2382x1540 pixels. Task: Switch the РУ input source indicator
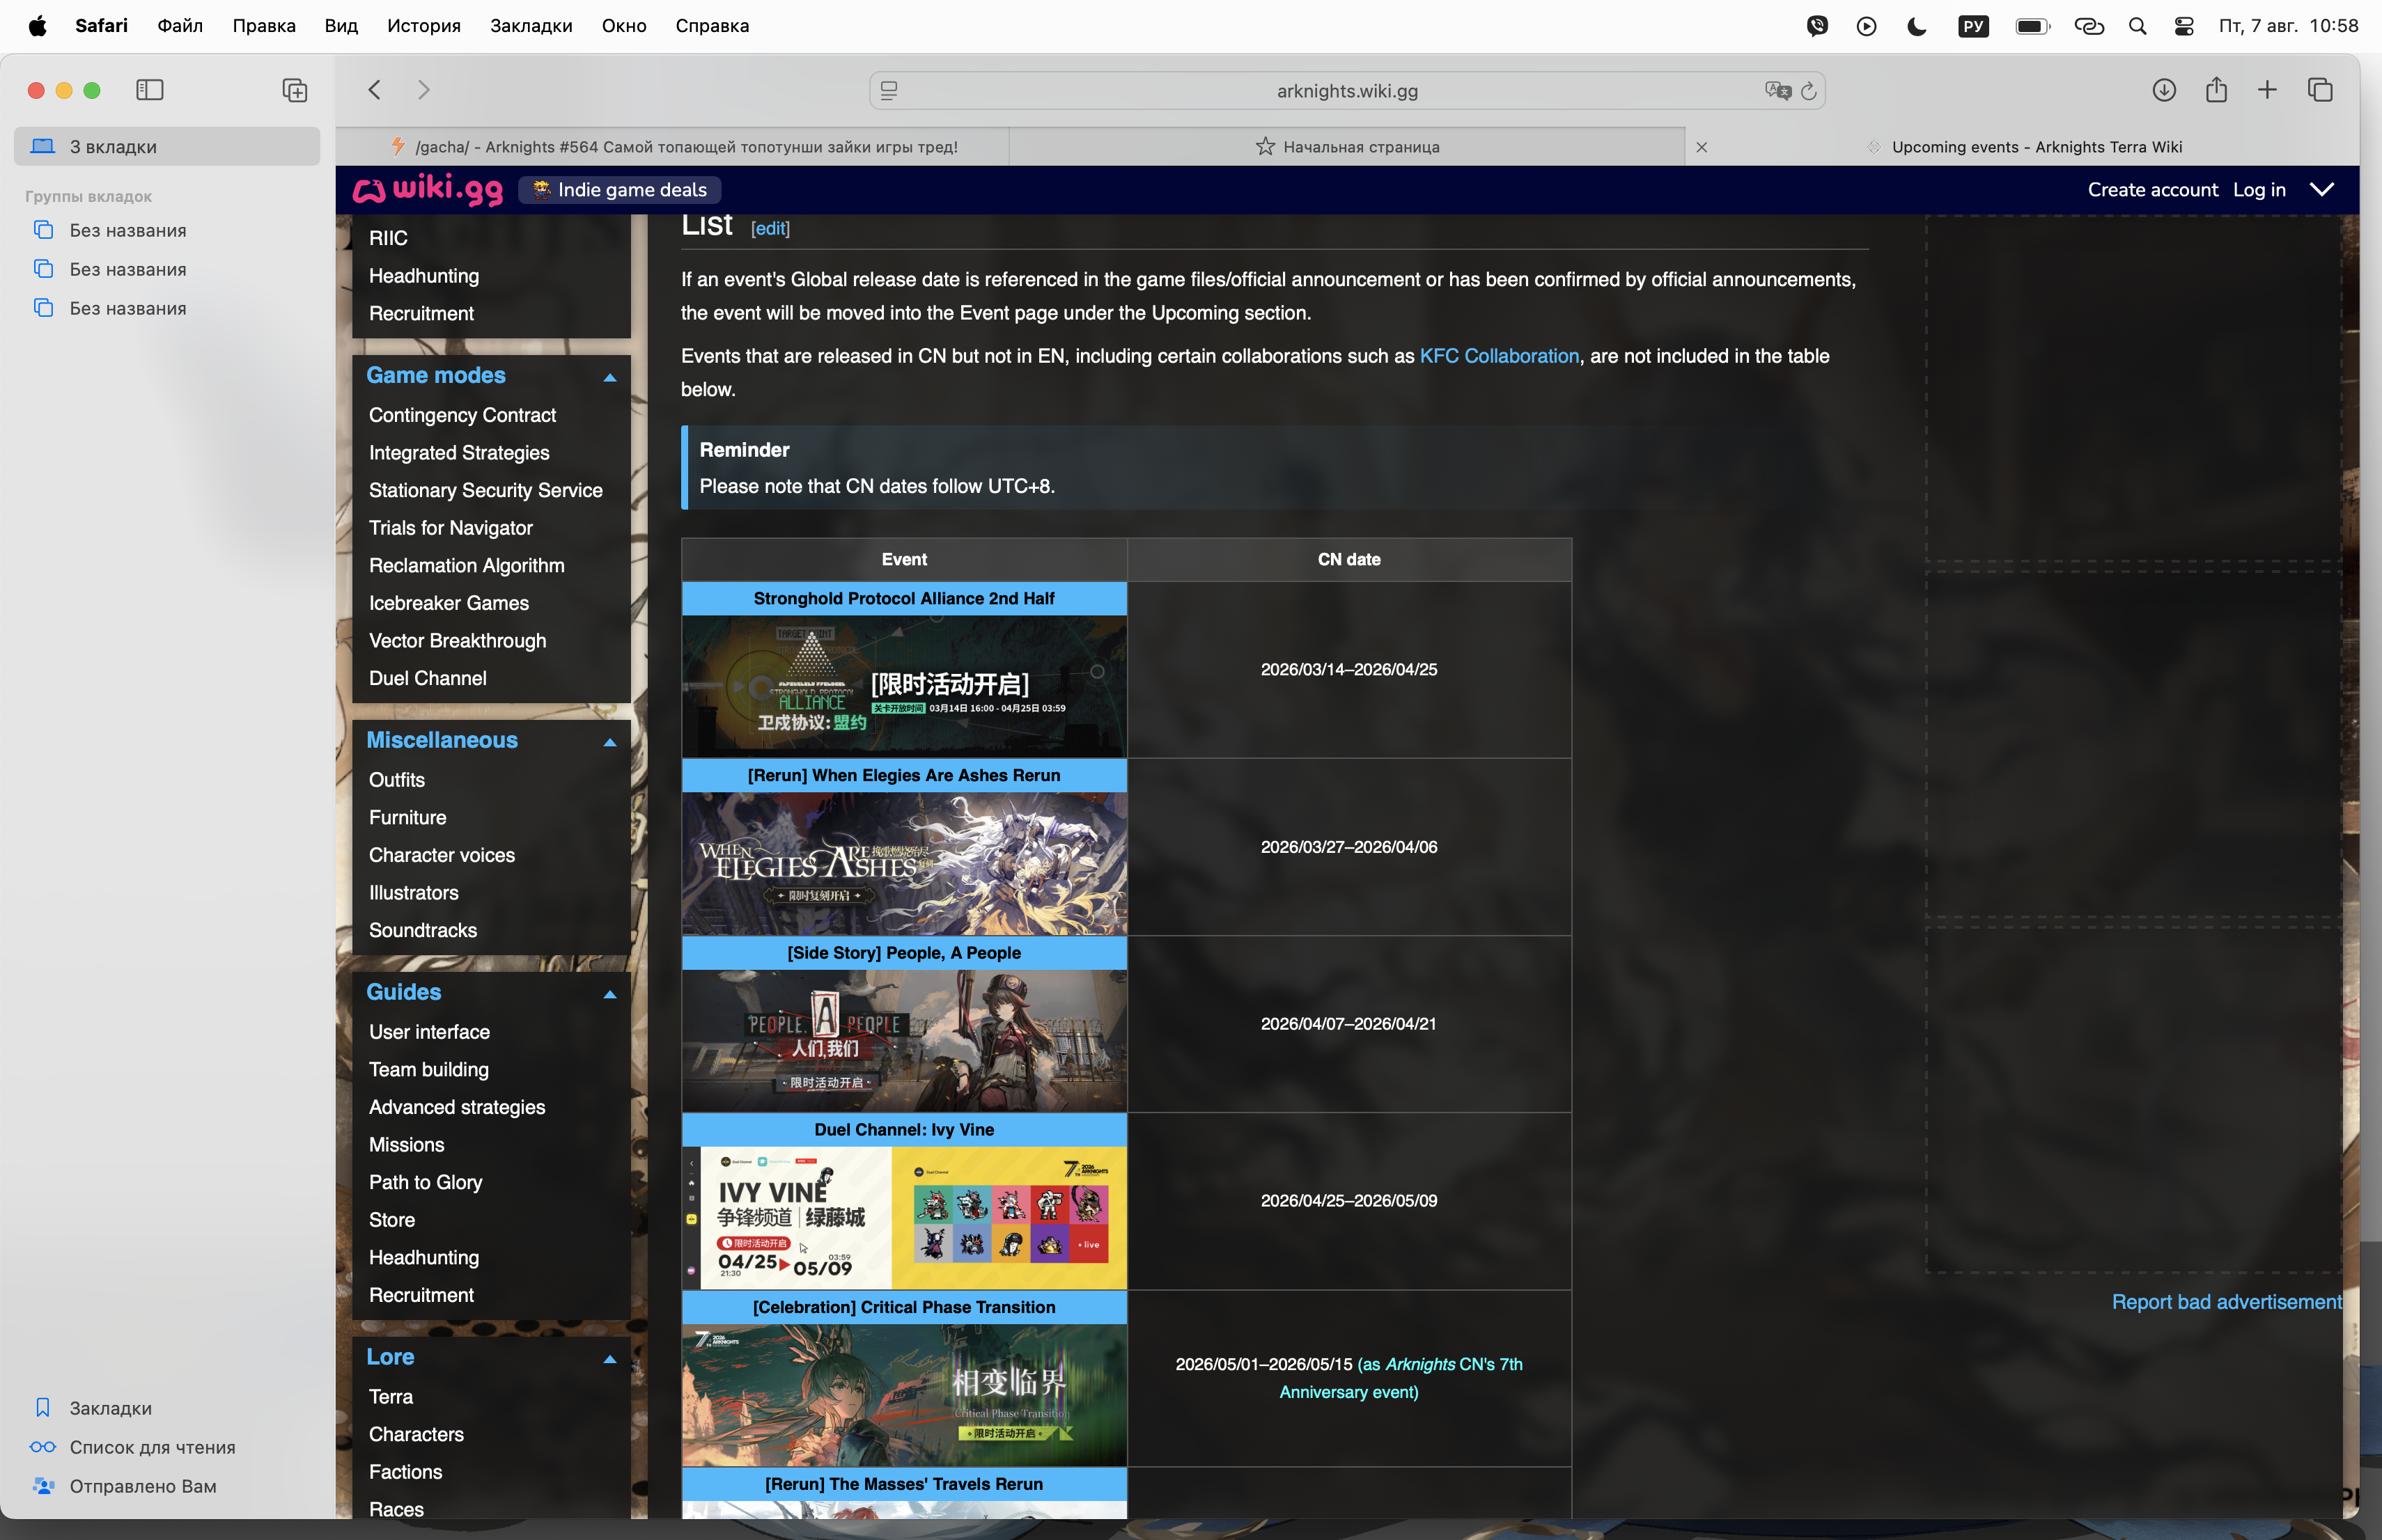[x=1973, y=26]
